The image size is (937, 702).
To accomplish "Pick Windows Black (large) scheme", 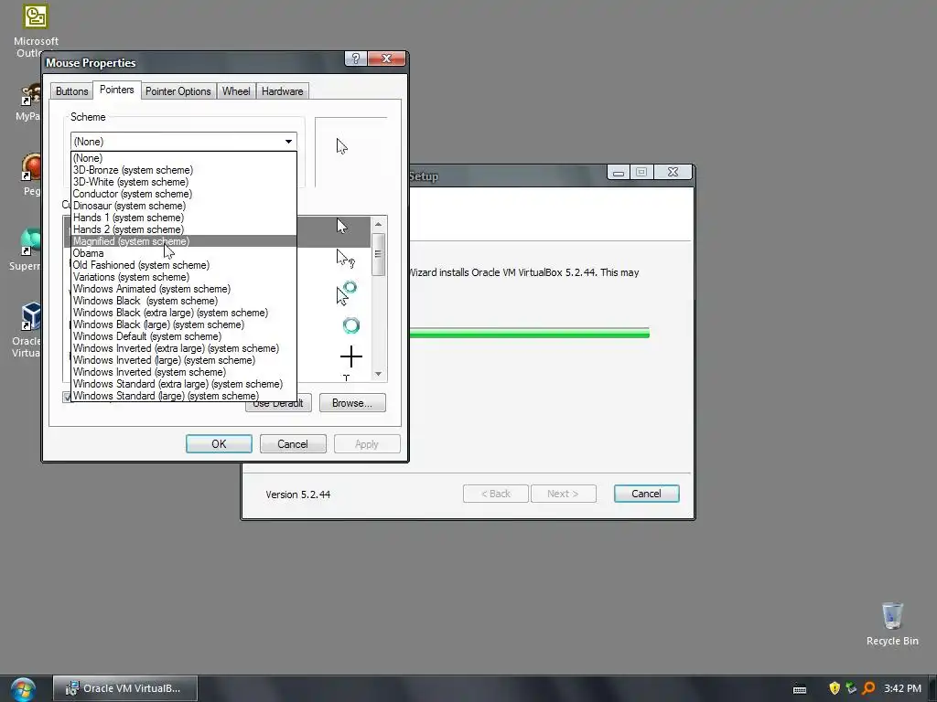I will click(183, 324).
